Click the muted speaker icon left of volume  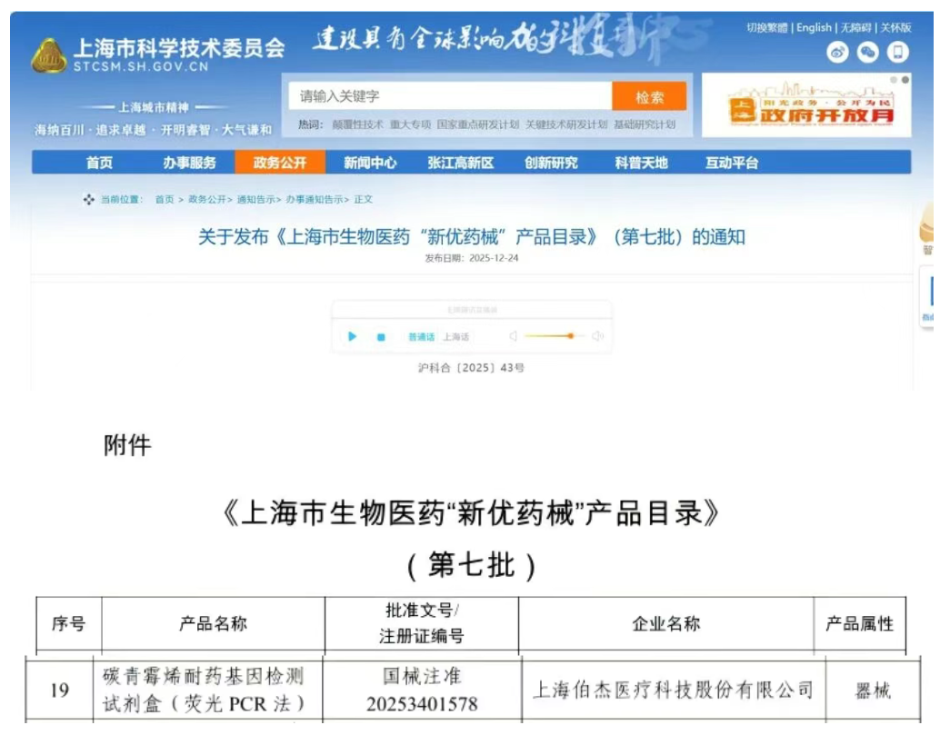pos(513,337)
